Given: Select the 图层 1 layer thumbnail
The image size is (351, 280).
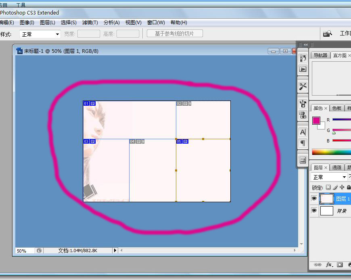Looking at the screenshot, I should click(x=326, y=199).
